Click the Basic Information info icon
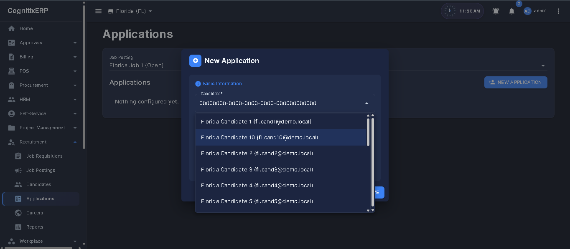 tap(198, 84)
